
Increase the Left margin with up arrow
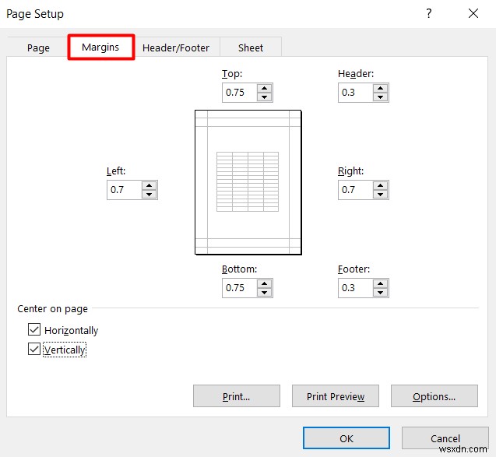150,185
